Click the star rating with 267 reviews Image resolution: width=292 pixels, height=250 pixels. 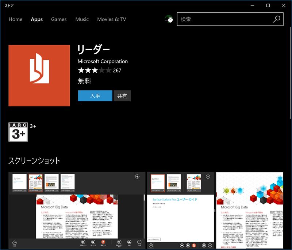point(99,70)
